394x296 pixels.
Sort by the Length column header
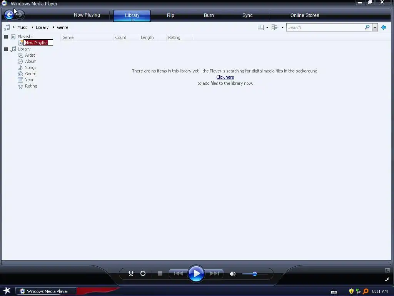(152, 37)
